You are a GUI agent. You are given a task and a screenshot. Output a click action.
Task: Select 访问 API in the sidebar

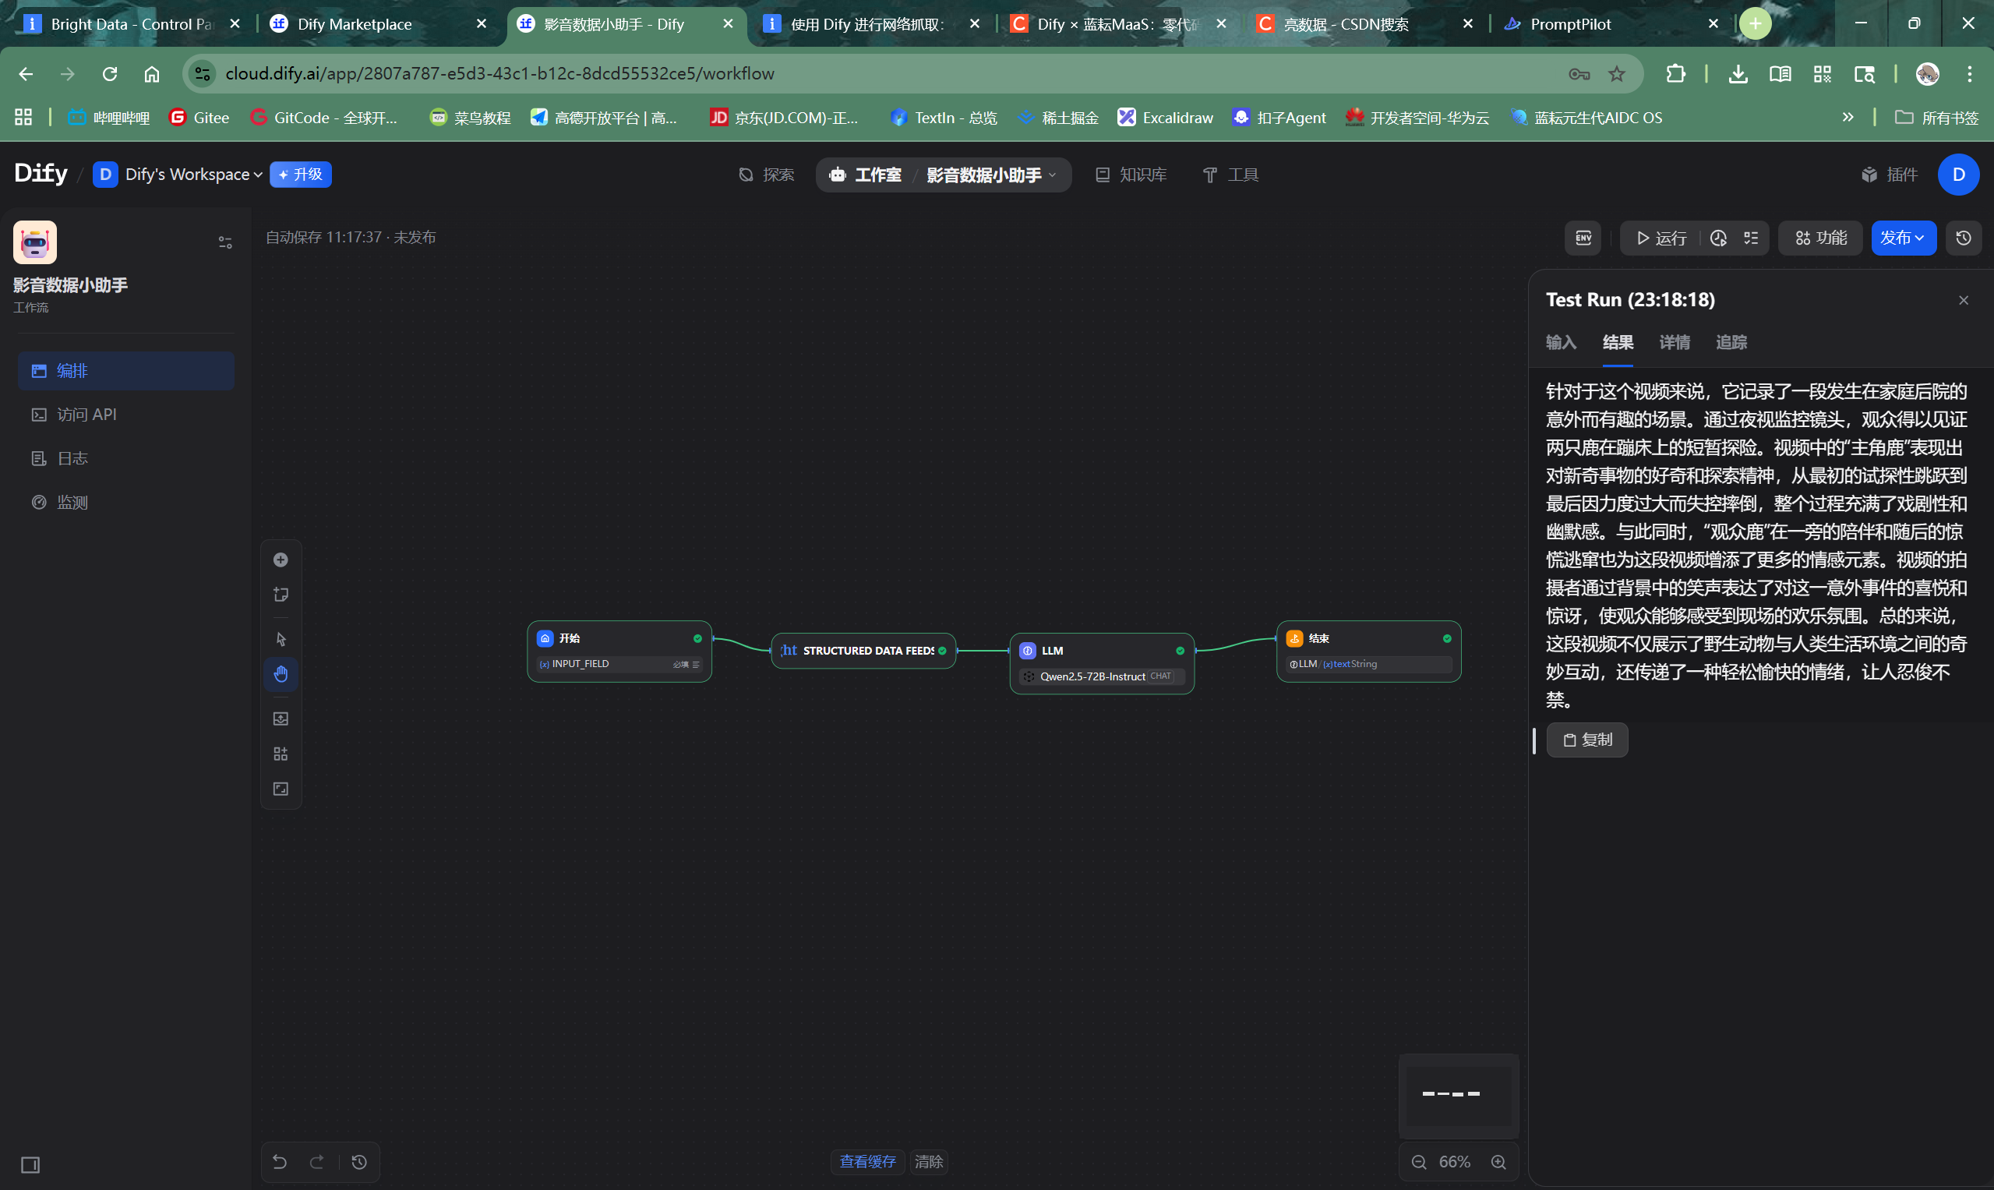tap(126, 415)
